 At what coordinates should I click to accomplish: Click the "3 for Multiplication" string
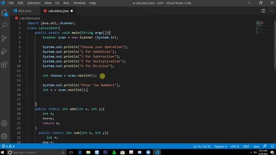point(101,61)
